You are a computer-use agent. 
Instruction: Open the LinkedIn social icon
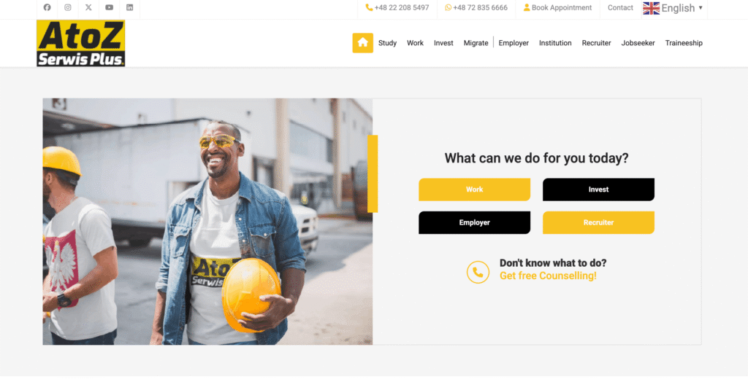[x=130, y=7]
